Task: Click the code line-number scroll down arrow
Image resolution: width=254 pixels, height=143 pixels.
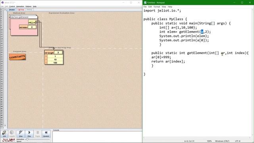Action: [5, 126]
